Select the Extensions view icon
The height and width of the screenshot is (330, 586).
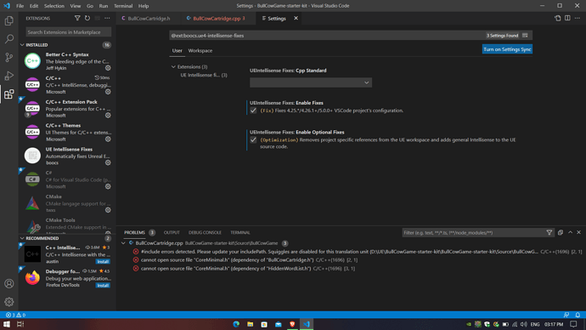[9, 94]
